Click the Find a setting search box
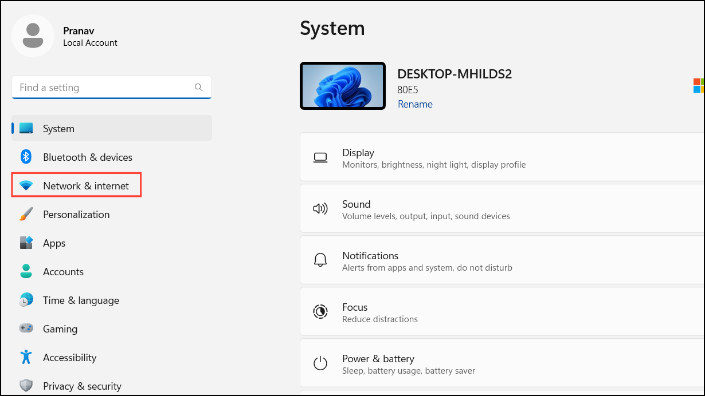 [x=112, y=88]
